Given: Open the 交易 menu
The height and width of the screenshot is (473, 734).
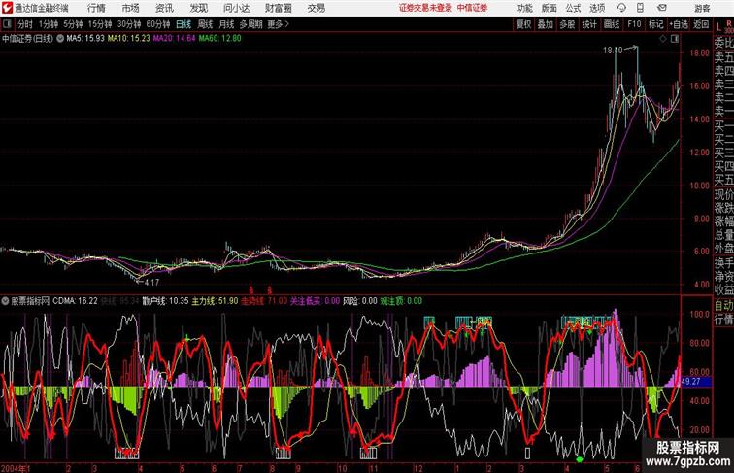Looking at the screenshot, I should (317, 8).
